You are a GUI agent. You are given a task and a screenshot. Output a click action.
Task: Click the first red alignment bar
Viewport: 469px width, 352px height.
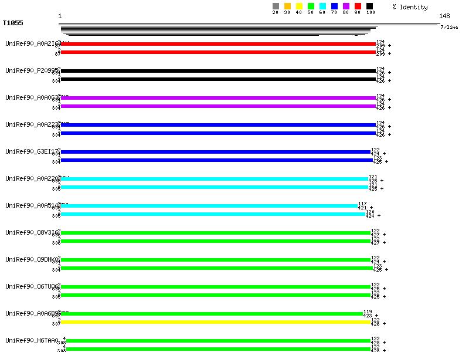[x=217, y=44]
